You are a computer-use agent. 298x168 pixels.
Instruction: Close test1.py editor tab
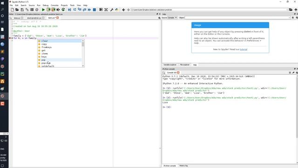click(x=58, y=18)
